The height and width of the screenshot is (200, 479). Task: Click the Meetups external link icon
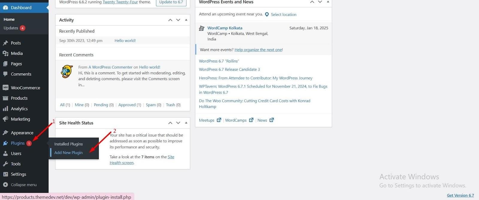[219, 120]
